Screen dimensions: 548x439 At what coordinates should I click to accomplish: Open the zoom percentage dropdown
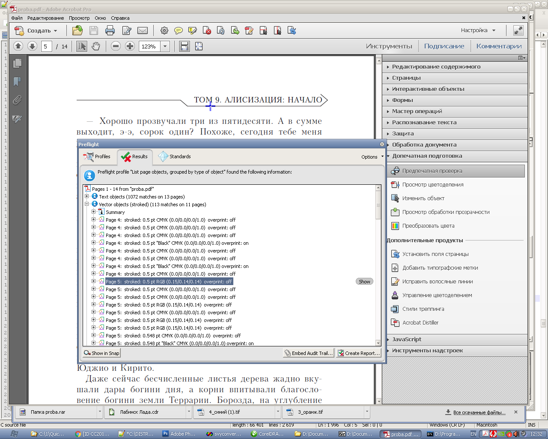(165, 46)
